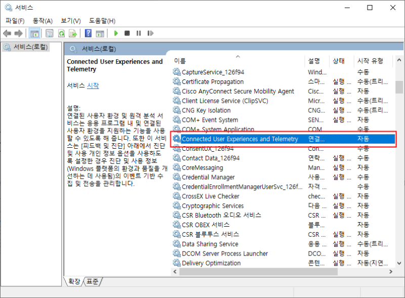Click 자동(지연... startup type of Delivery Optimization
Image resolution: width=405 pixels, height=298 pixels.
[373, 263]
